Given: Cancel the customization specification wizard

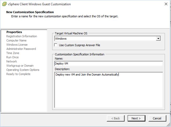Looking at the screenshot, I should coord(157,118).
